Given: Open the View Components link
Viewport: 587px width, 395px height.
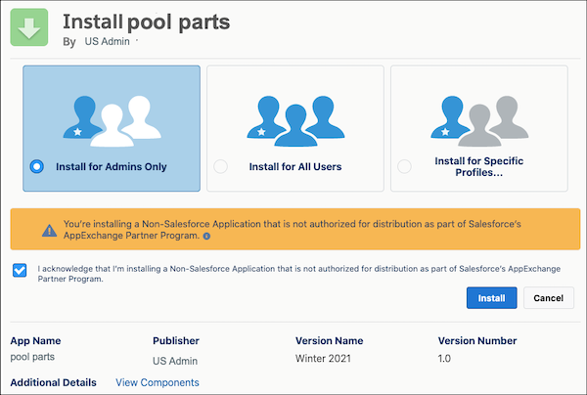Looking at the screenshot, I should point(158,382).
